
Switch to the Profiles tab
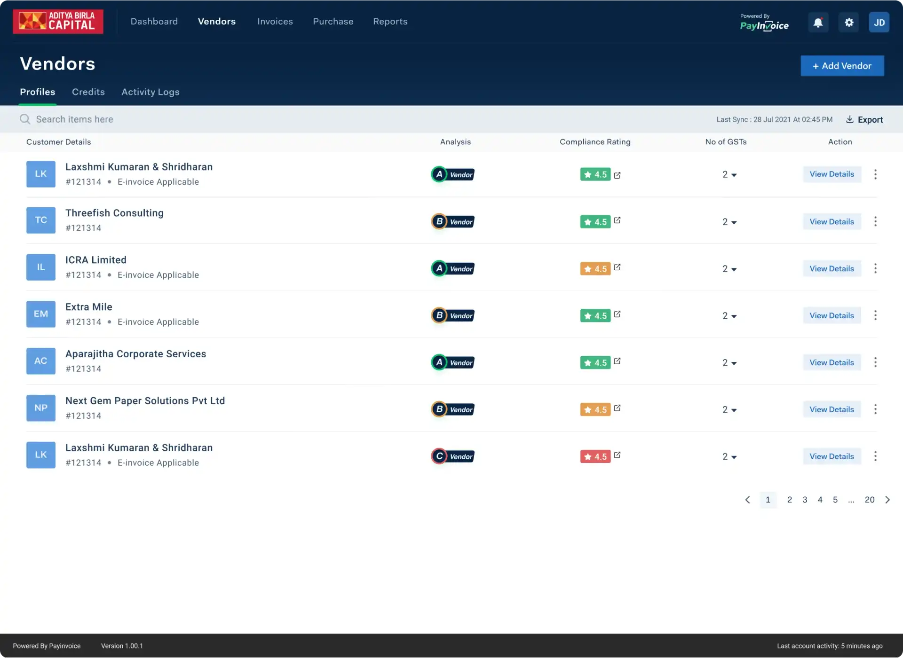38,92
